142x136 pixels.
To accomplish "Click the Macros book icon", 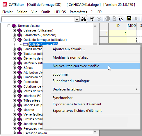I will click(20, 110).
